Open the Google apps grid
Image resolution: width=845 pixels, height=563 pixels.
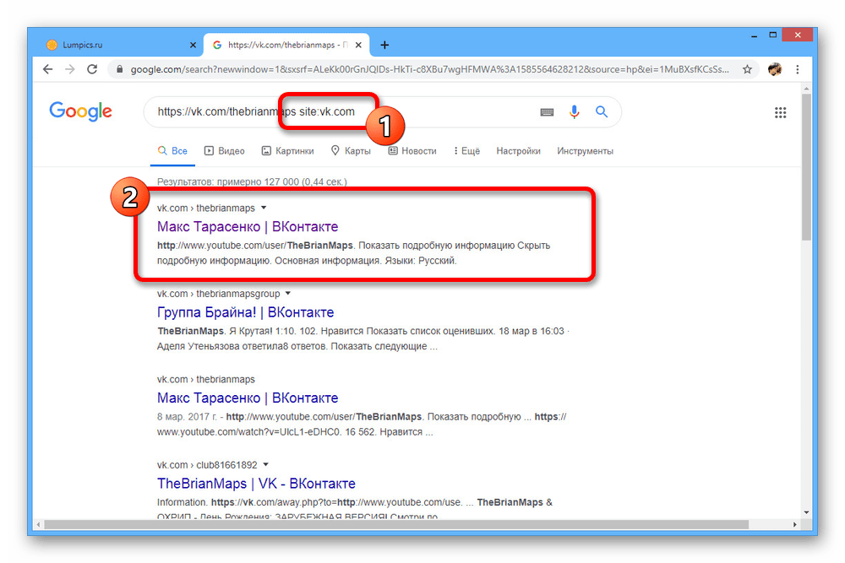[x=780, y=112]
